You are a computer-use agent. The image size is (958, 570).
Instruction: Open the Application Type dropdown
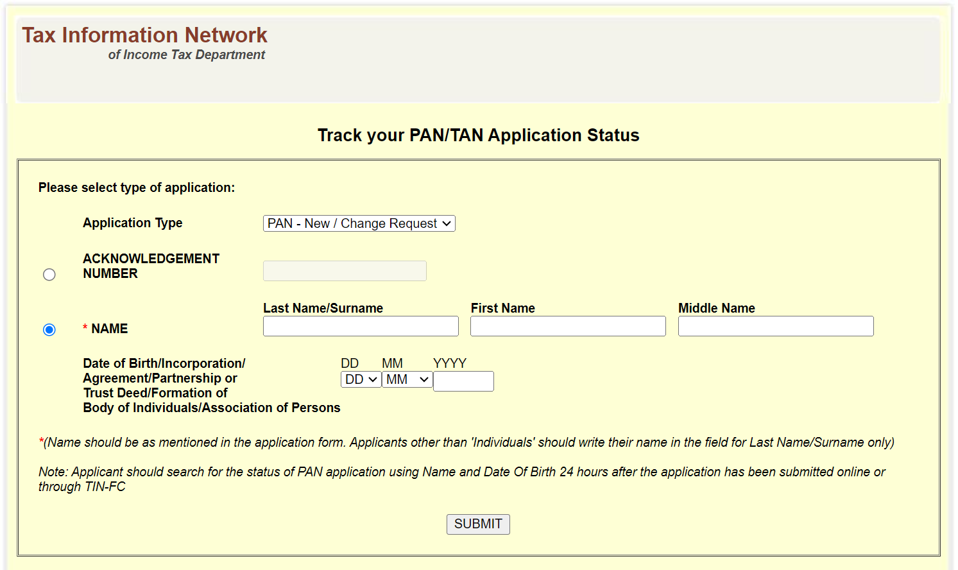coord(358,223)
